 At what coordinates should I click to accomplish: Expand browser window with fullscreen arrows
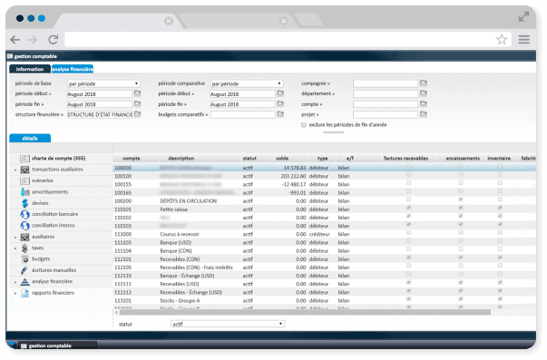click(x=523, y=16)
